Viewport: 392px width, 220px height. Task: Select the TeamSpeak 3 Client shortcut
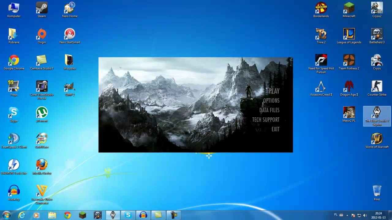click(x=14, y=141)
